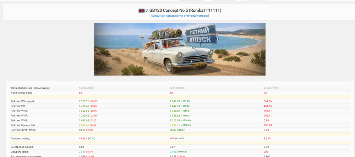The height and width of the screenshot is (157, 355).
Task: Select value '3 002.61 (-84.5)'
Action: coord(88,125)
